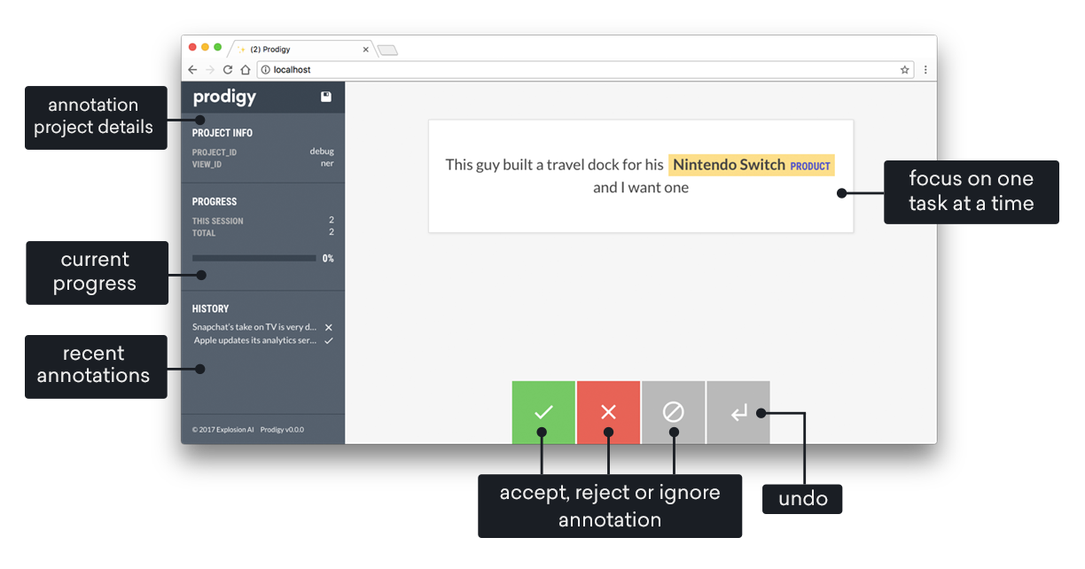Select the highlighted Nintendo Switch PRODUCT span

tap(751, 165)
